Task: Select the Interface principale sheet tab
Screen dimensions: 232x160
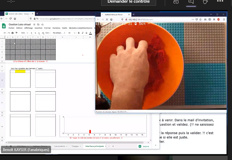Action: (x=94, y=146)
